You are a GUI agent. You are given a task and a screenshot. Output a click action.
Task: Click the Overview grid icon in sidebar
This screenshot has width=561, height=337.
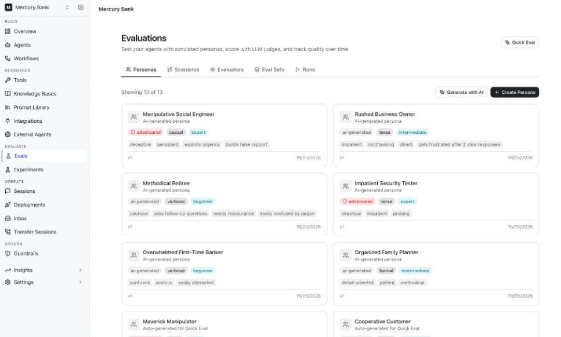pos(8,31)
